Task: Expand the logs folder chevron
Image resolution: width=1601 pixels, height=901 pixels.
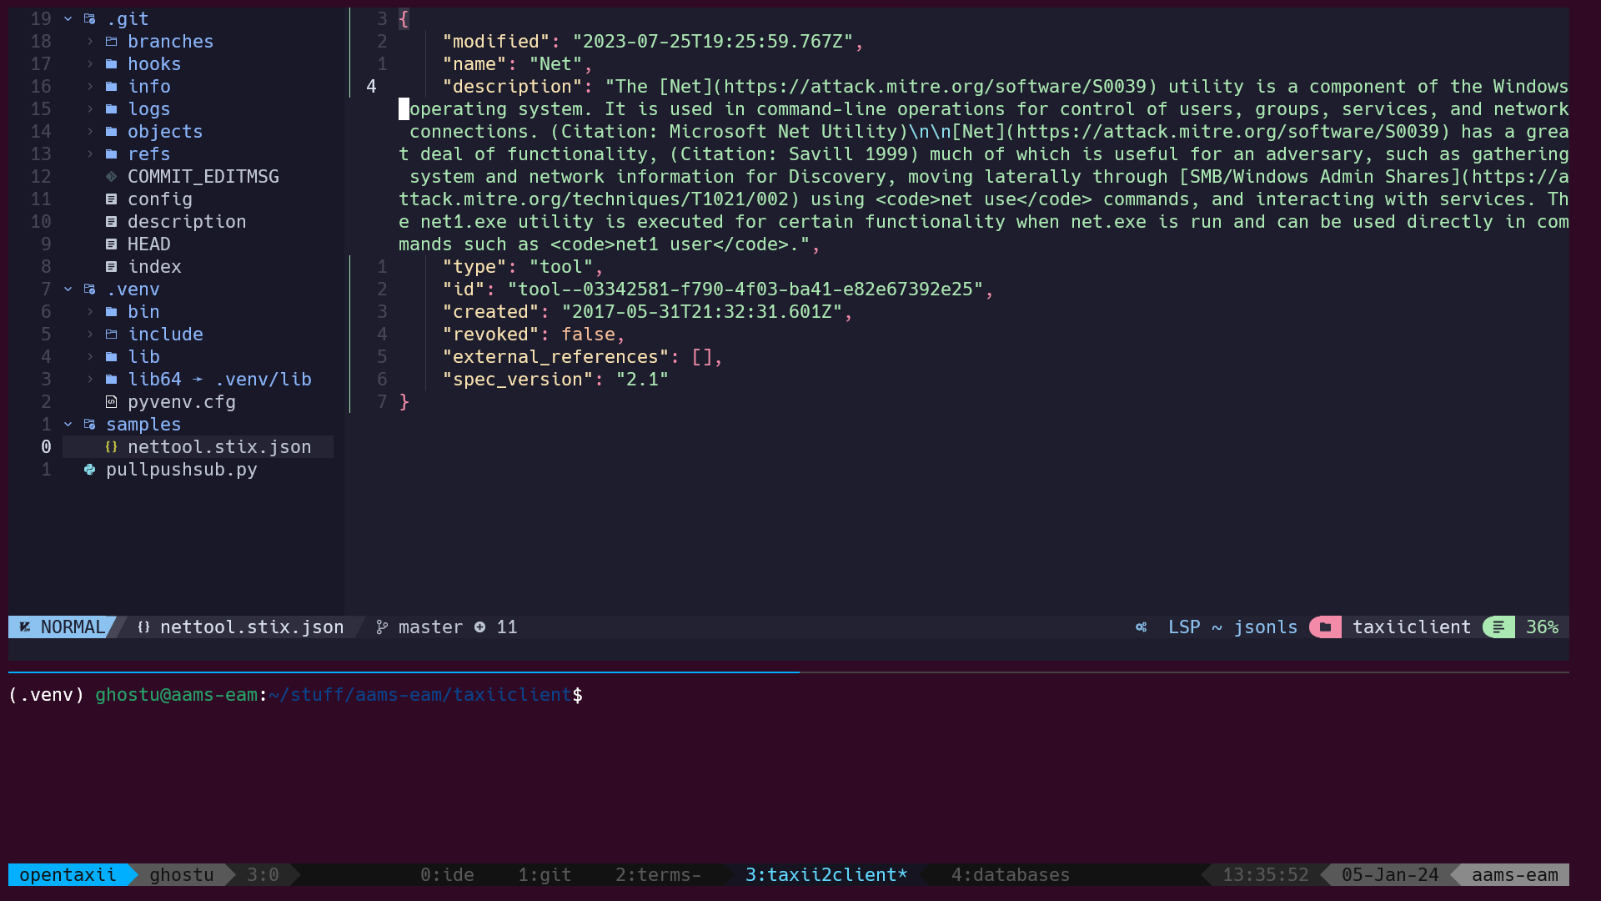Action: click(90, 108)
